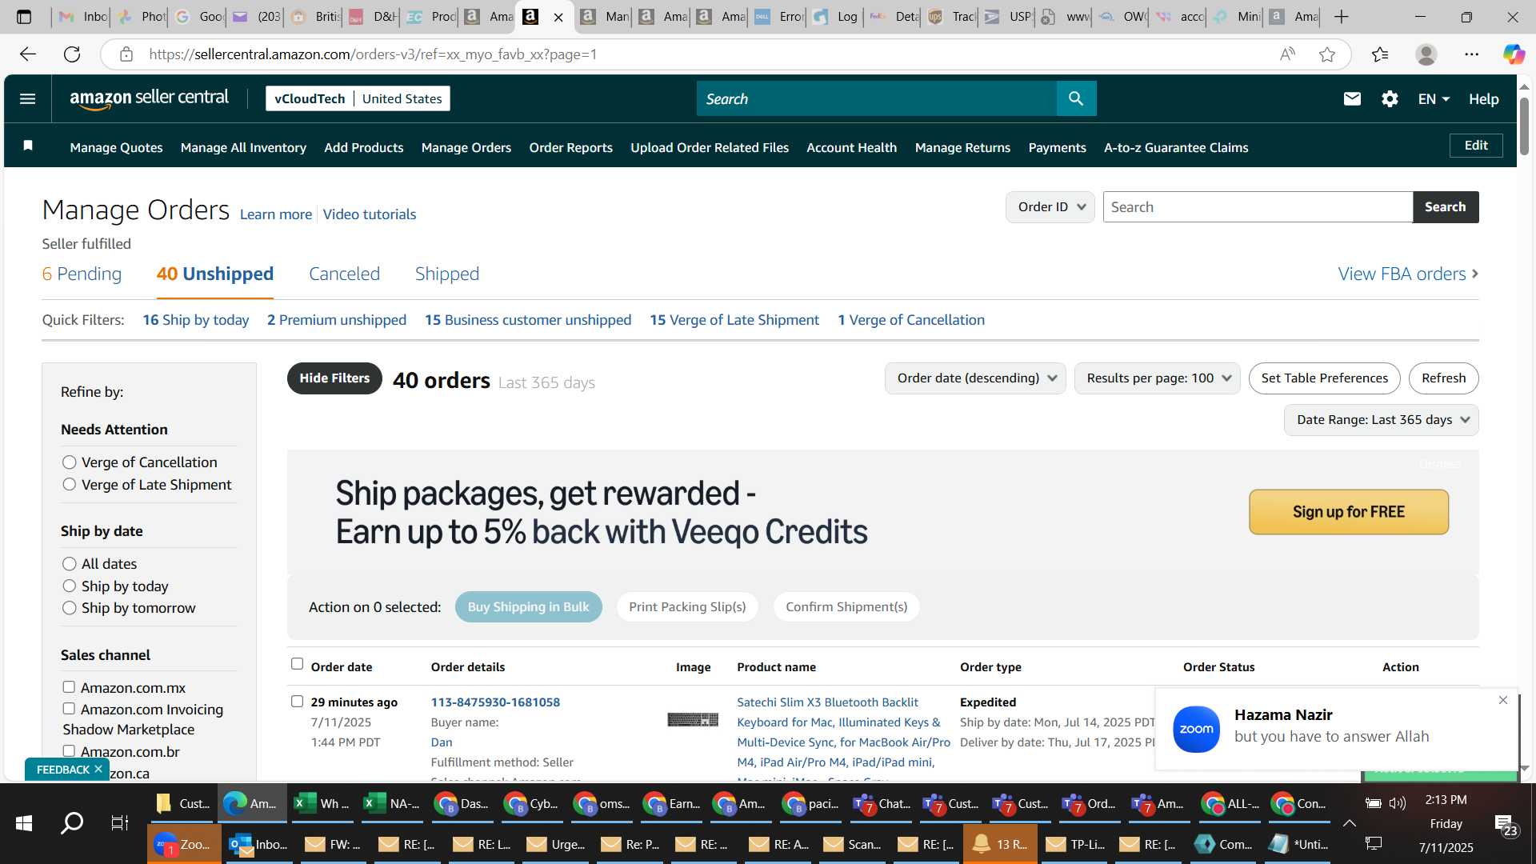Open the EN language dropdown
Image resolution: width=1536 pixels, height=864 pixels.
pos(1434,99)
